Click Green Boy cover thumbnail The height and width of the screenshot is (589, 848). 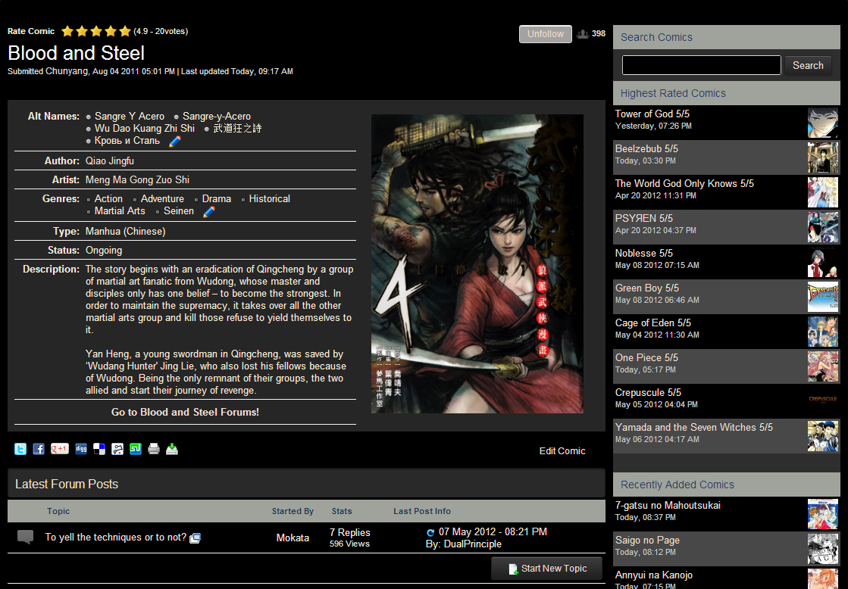822,297
